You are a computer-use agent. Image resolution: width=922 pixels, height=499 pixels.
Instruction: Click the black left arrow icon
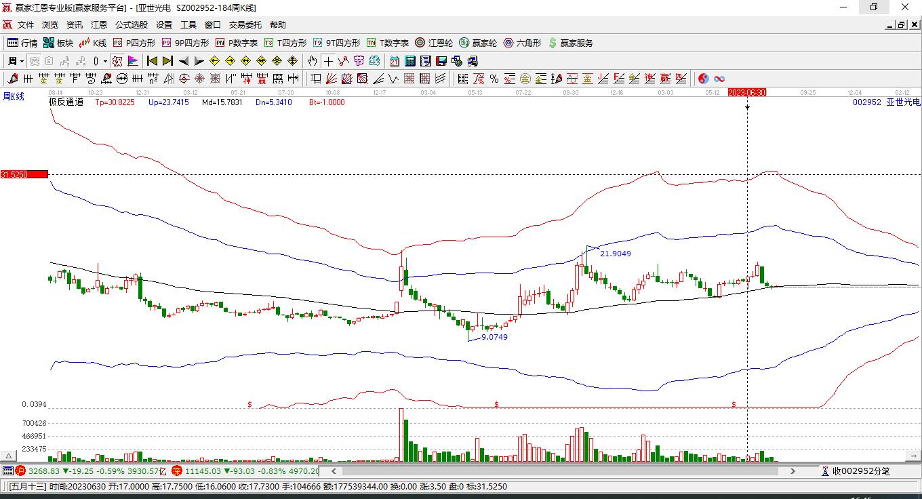(184, 61)
